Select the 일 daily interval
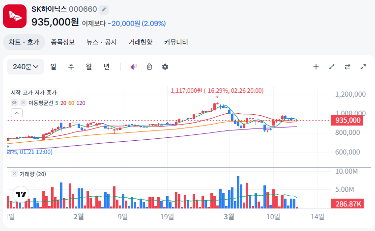This screenshot has height=231, width=375. pyautogui.click(x=53, y=67)
